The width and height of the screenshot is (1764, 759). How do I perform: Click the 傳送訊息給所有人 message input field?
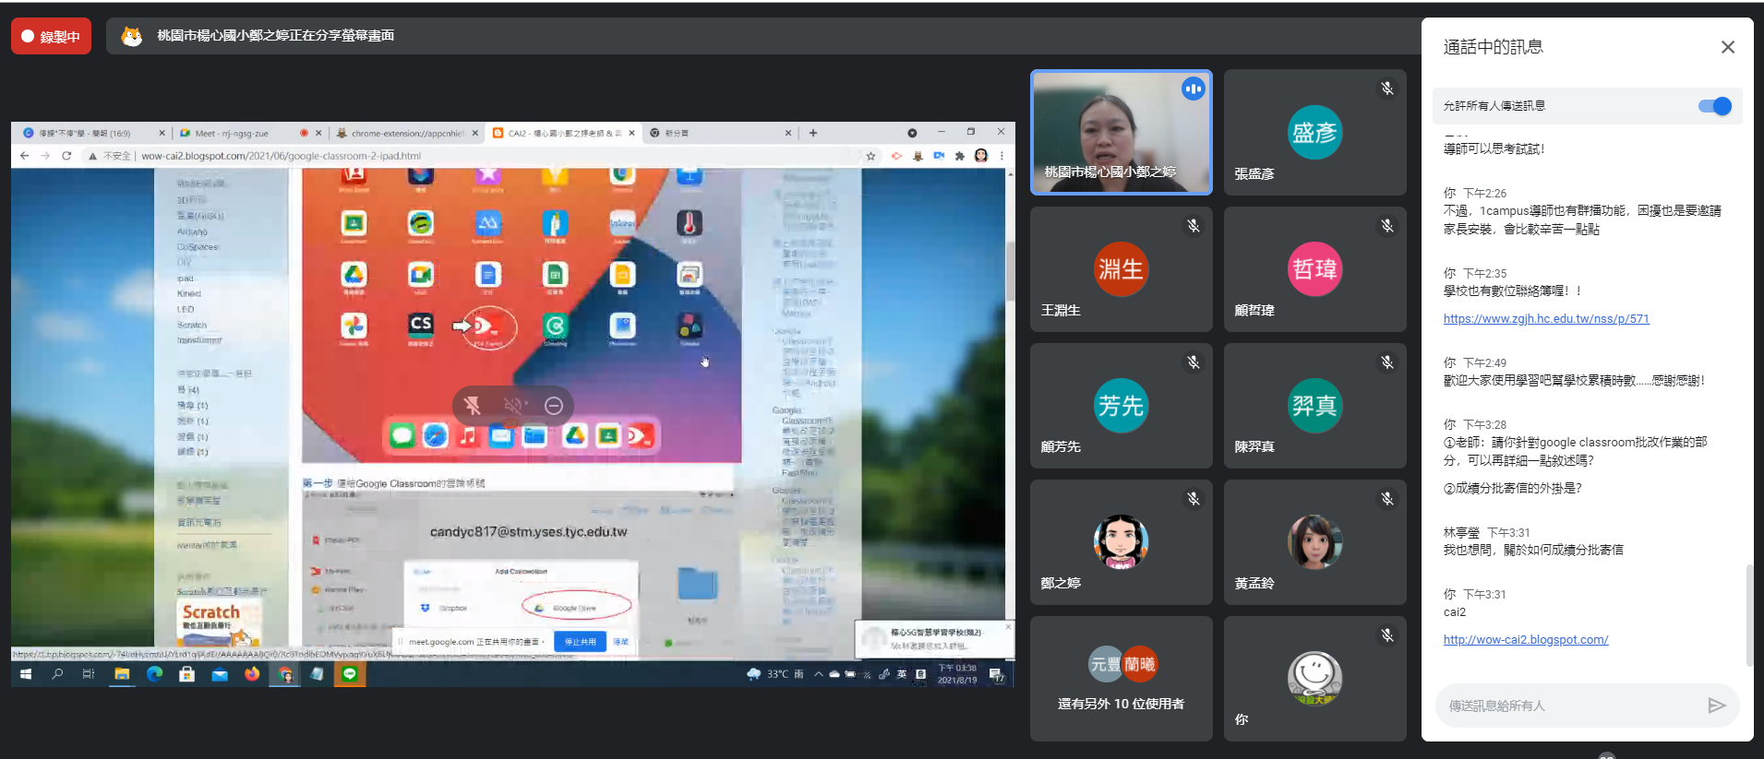1569,706
